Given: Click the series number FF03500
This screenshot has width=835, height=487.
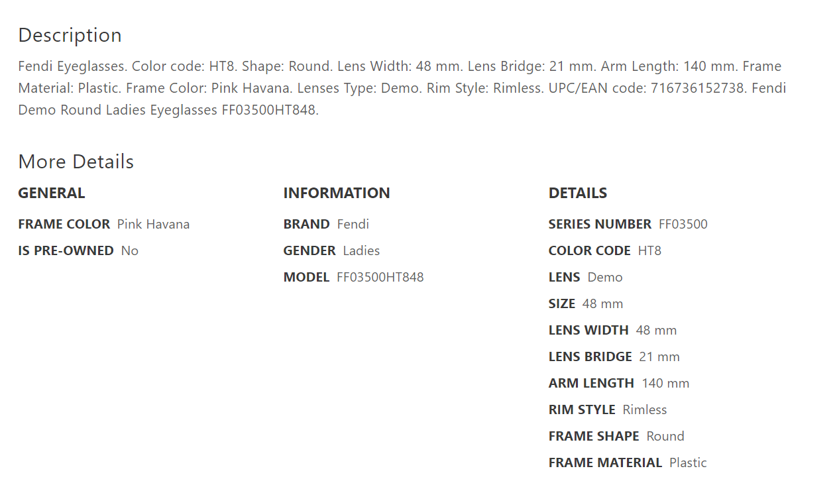Looking at the screenshot, I should 683,224.
